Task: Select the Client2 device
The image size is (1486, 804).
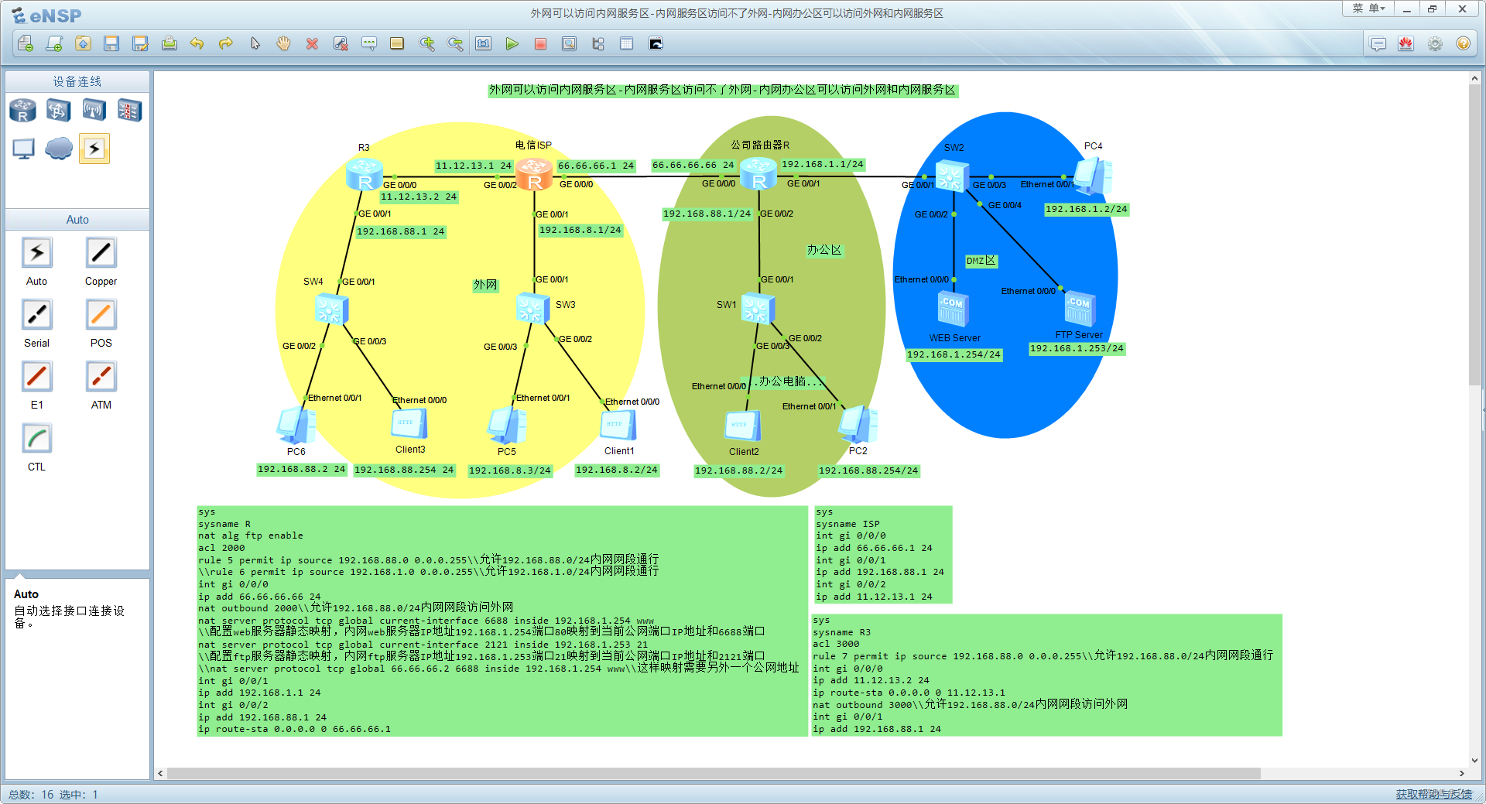Action: coord(743,426)
